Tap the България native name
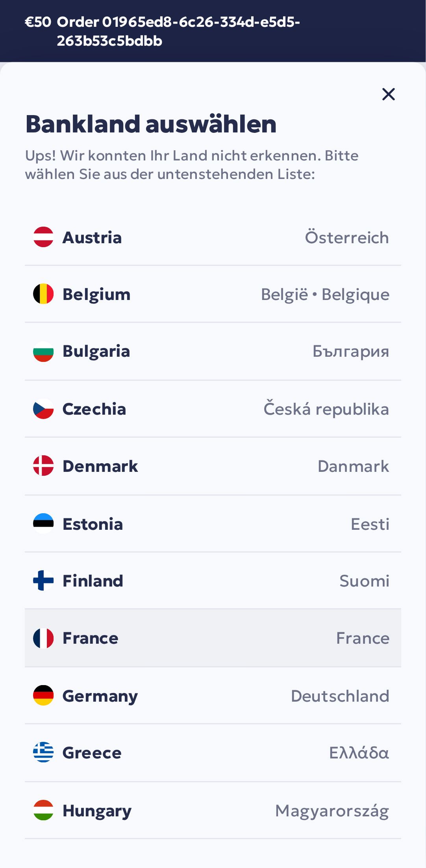 click(351, 351)
